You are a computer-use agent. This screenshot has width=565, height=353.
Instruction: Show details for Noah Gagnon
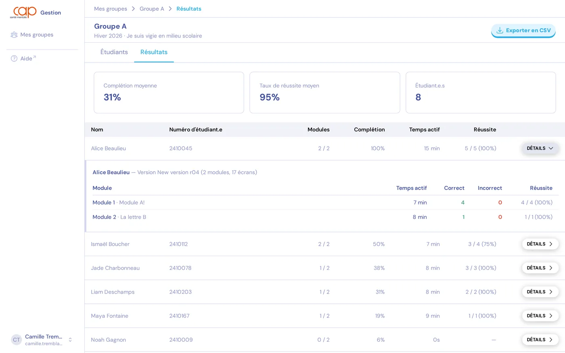click(x=540, y=340)
